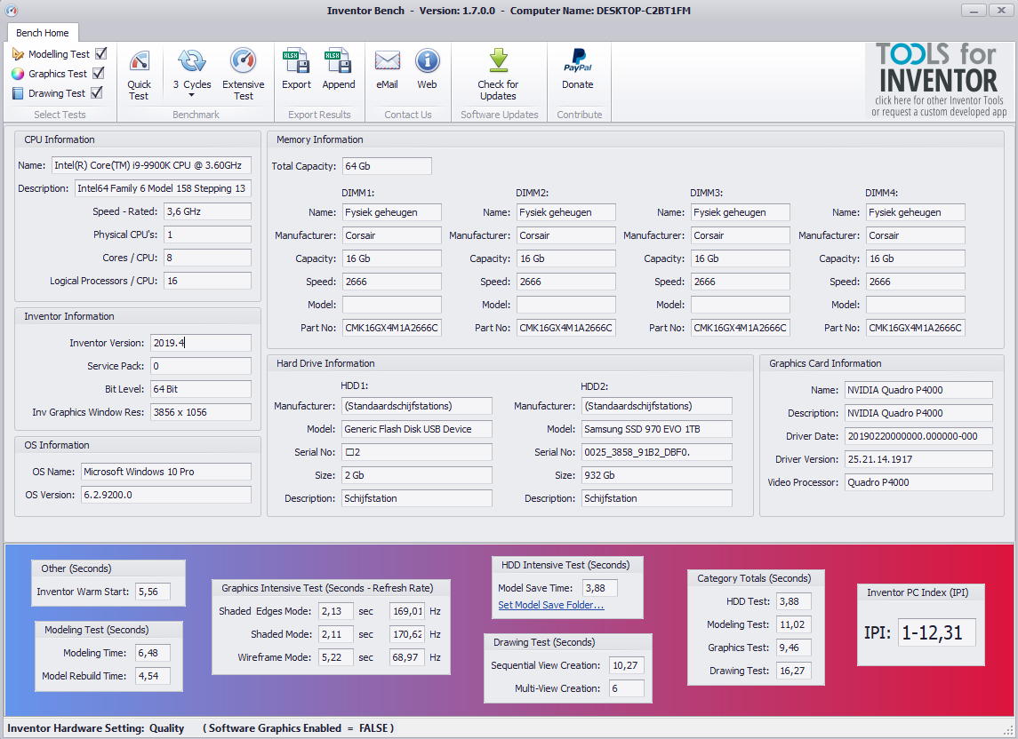The width and height of the screenshot is (1018, 739).
Task: Toggle the Modelling Test checkbox
Action: tap(100, 53)
